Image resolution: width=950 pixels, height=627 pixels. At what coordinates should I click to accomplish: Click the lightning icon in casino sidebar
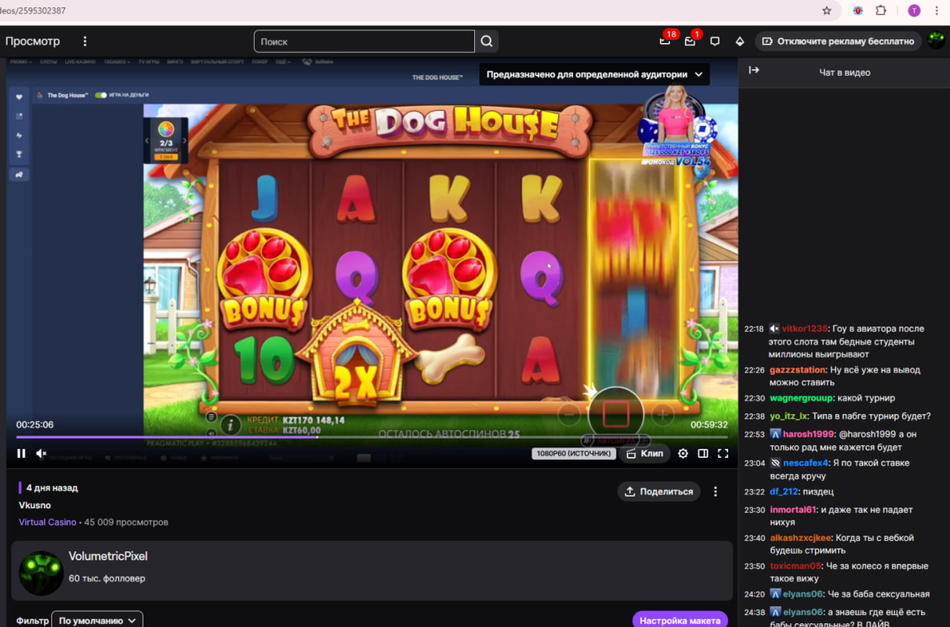pyautogui.click(x=19, y=136)
